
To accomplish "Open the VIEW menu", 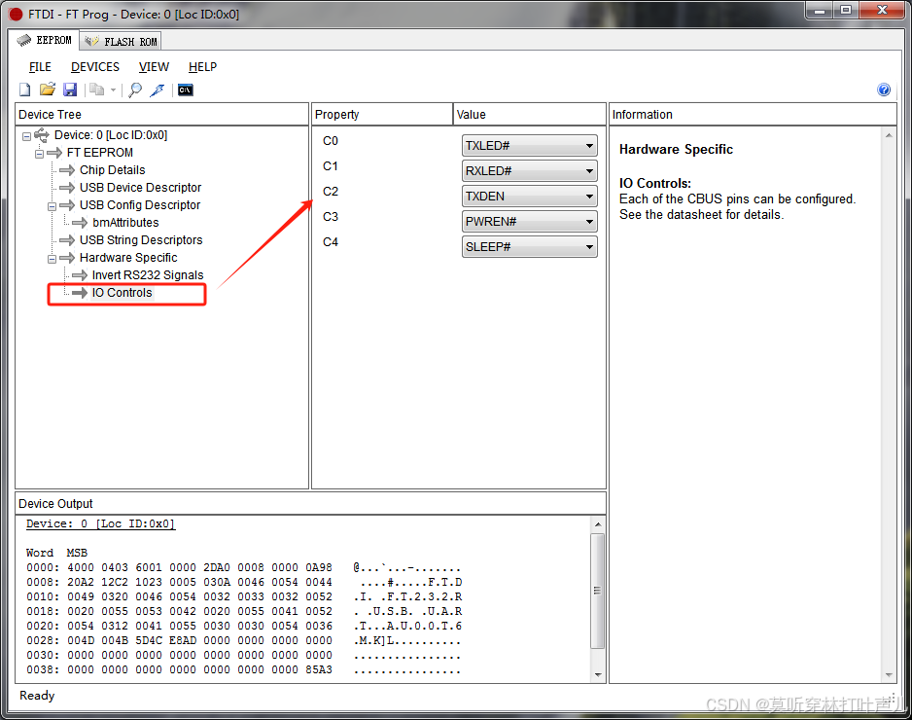I will 154,67.
